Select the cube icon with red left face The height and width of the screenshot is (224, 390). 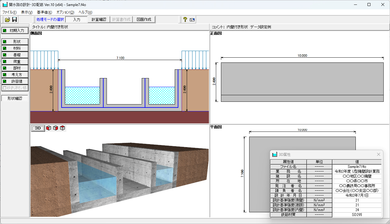click(49, 128)
